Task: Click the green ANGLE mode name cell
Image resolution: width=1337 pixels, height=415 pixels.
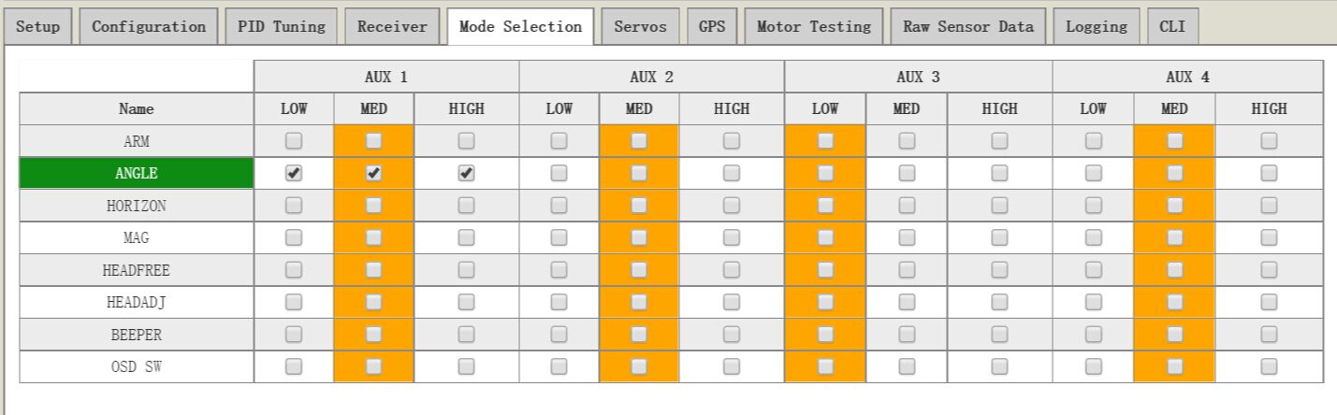Action: point(137,173)
